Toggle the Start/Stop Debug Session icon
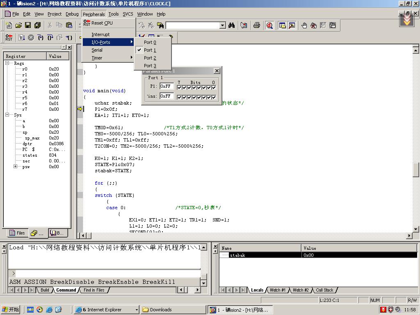The image size is (420, 315). (x=269, y=25)
